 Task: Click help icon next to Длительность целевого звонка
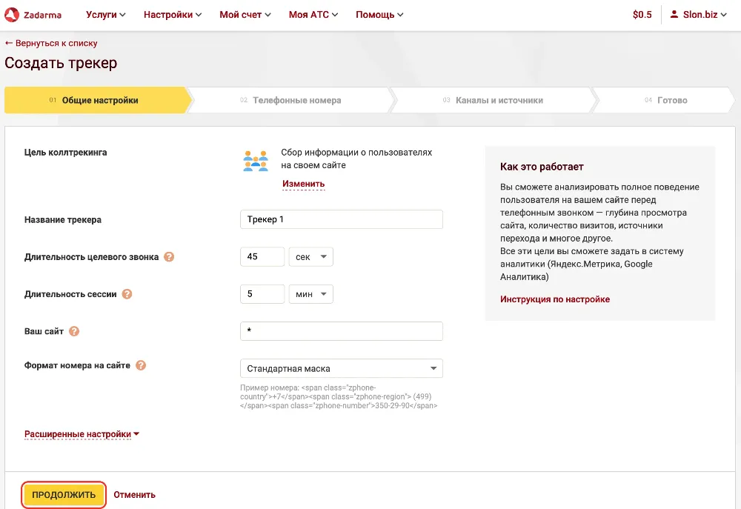click(169, 256)
